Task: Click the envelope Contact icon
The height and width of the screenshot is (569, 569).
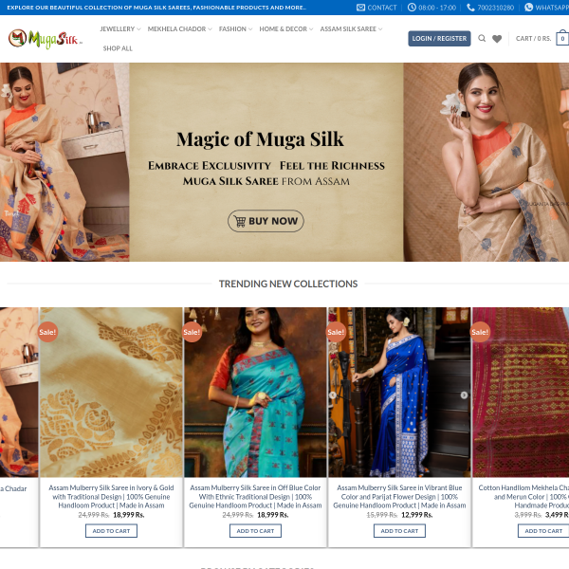Action: (360, 8)
